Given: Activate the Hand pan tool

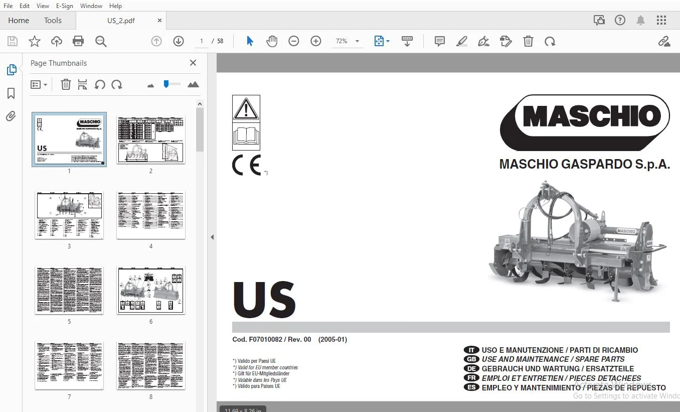Looking at the screenshot, I should coord(272,41).
